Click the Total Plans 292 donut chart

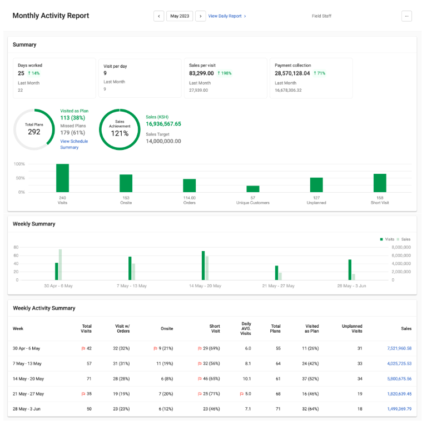click(34, 129)
